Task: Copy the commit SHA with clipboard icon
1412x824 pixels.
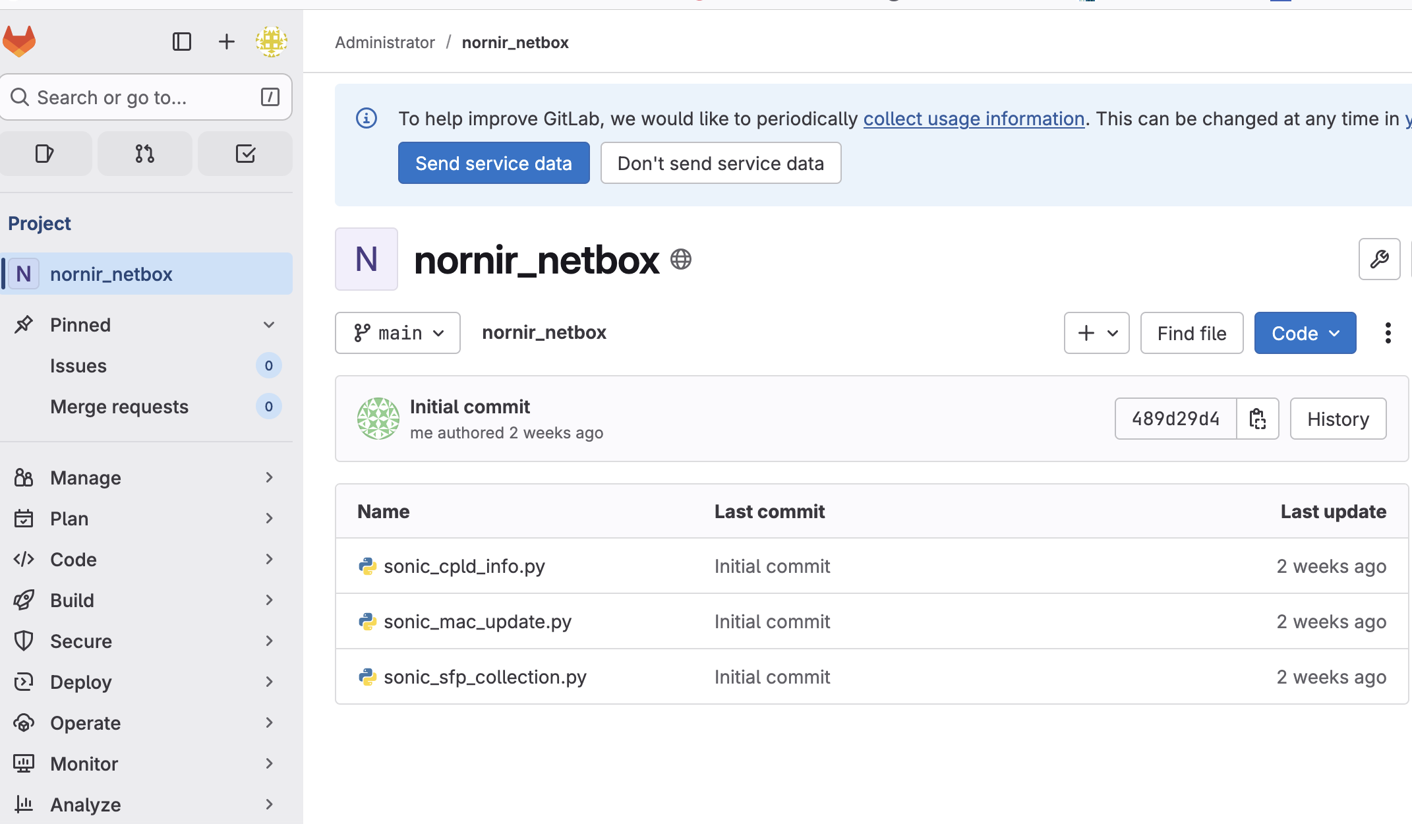Action: (1258, 419)
